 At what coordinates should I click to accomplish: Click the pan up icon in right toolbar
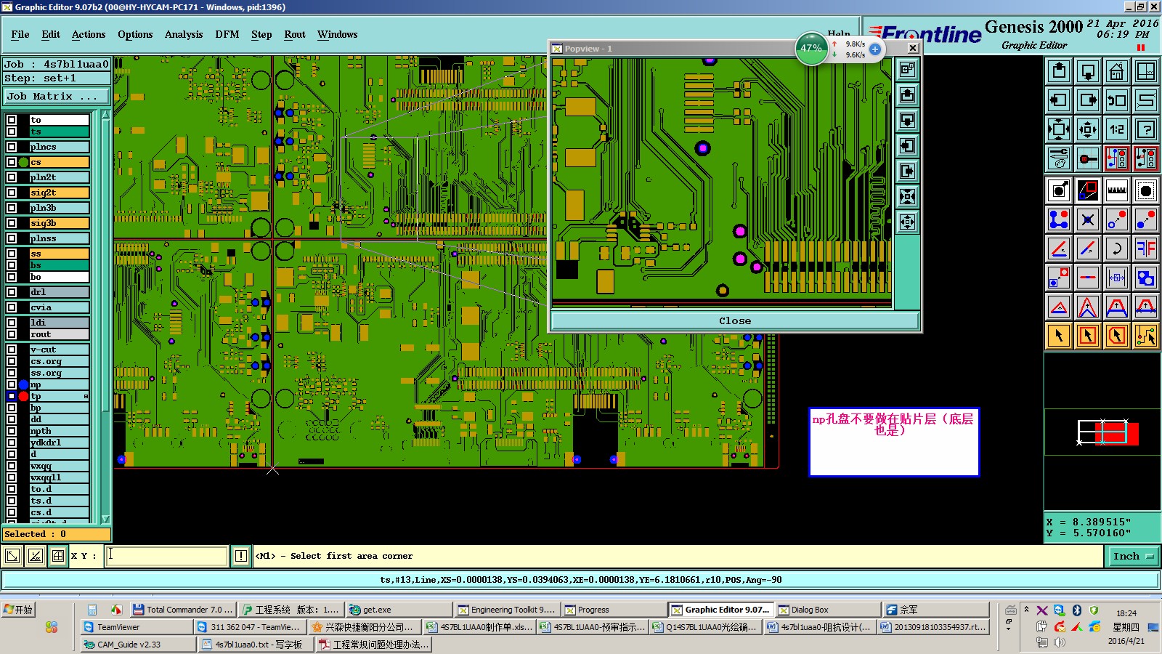tap(1059, 71)
